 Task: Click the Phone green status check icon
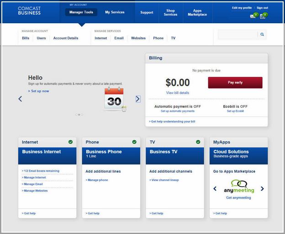pos(134,142)
